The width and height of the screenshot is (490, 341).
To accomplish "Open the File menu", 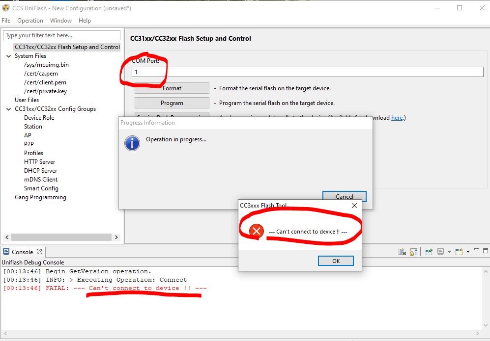I will click(6, 21).
